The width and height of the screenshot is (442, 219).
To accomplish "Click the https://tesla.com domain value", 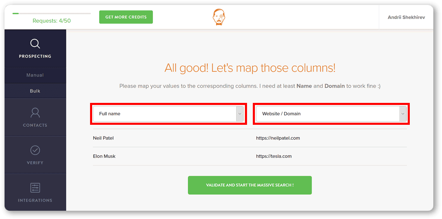I will tap(273, 156).
